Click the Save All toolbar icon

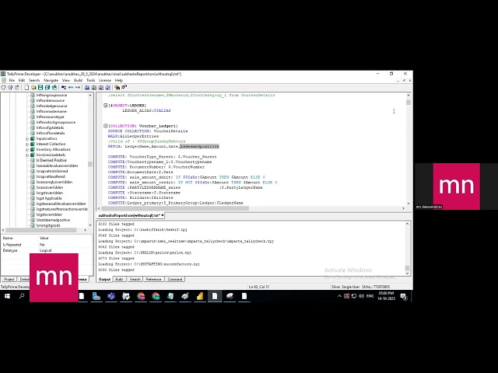point(47,87)
